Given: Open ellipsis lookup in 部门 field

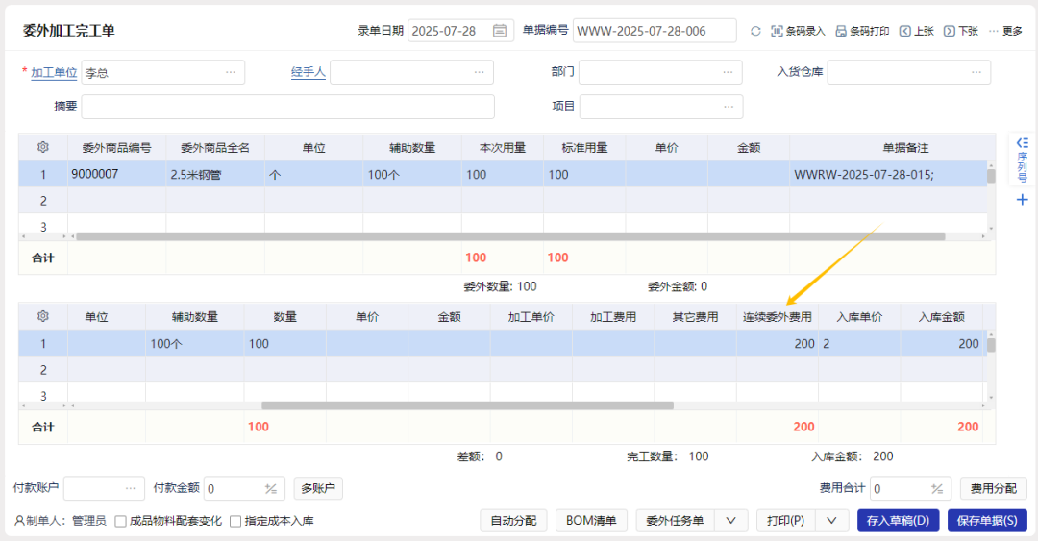Looking at the screenshot, I should 728,72.
